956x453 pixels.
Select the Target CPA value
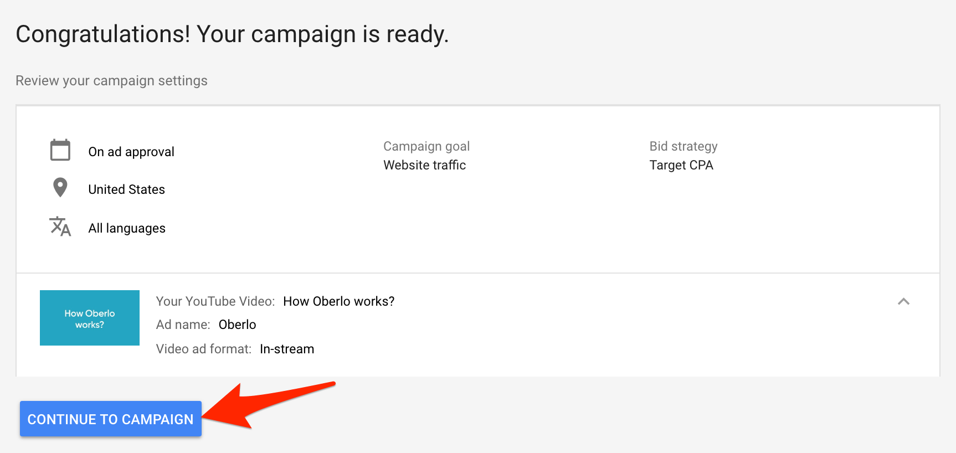681,165
